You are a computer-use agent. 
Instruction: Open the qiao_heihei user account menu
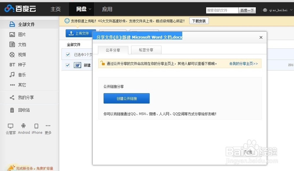pos(278,10)
